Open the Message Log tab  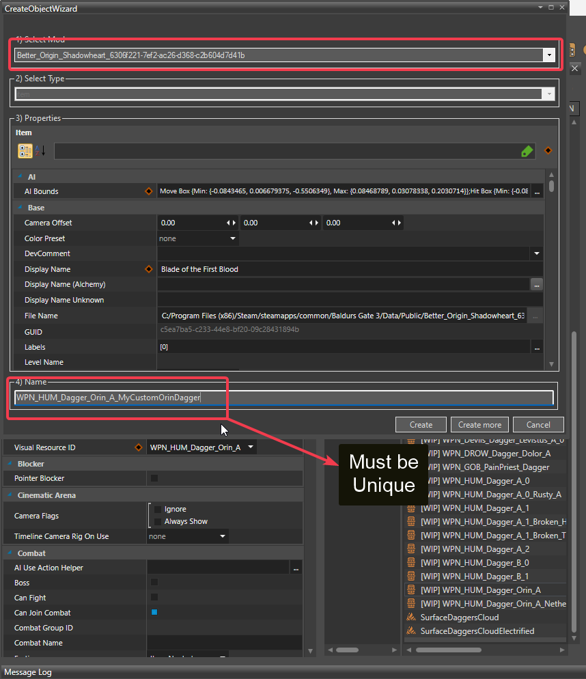click(28, 672)
